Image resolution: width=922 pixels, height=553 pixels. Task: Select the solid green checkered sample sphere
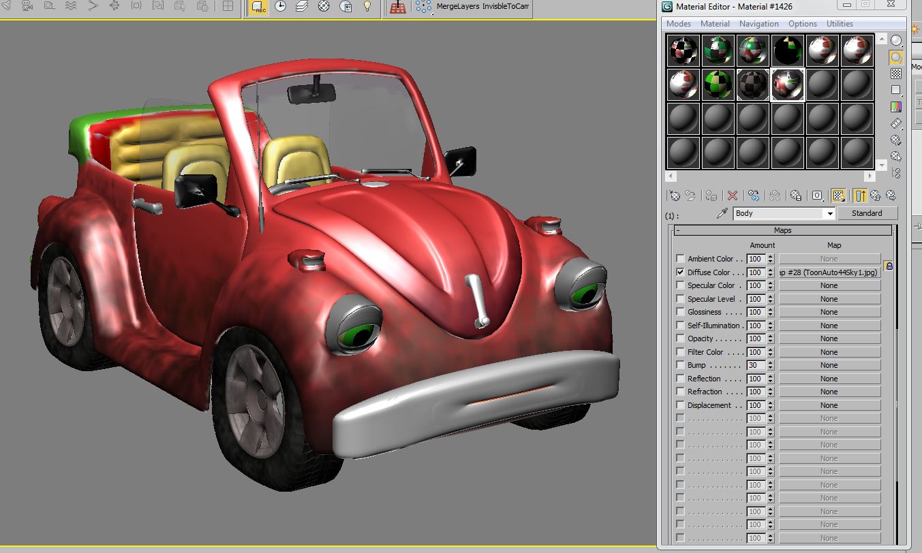pyautogui.click(x=718, y=84)
